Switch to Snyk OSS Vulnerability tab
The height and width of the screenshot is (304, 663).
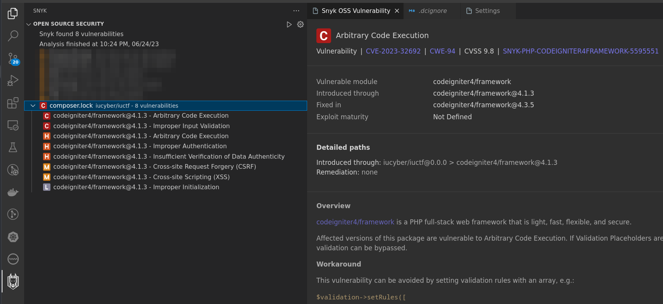[x=355, y=11]
